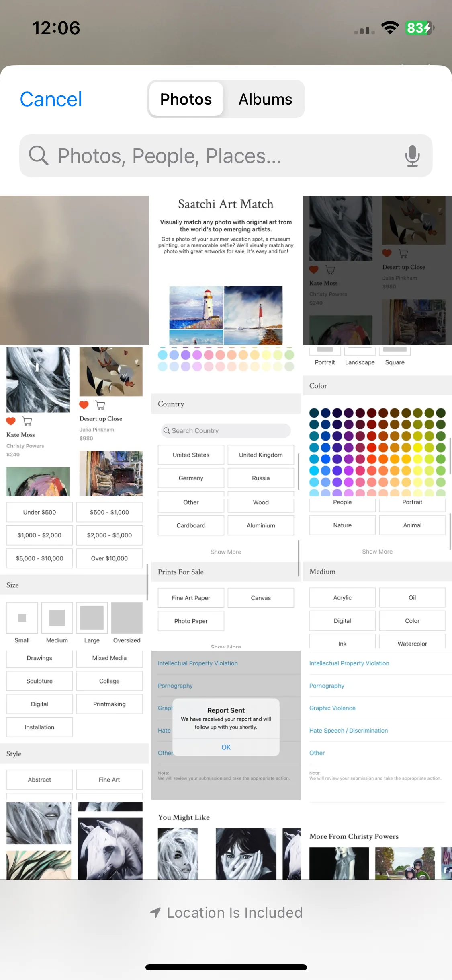Select the Size filter screenshot thumbnail
The width and height of the screenshot is (452, 980).
pos(74,573)
